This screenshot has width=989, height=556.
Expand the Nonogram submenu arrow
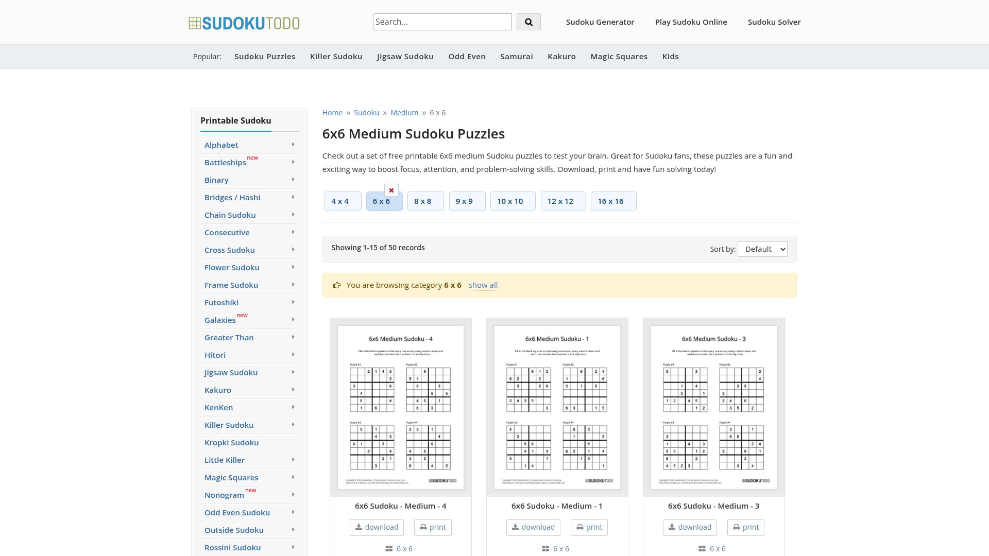(x=293, y=495)
